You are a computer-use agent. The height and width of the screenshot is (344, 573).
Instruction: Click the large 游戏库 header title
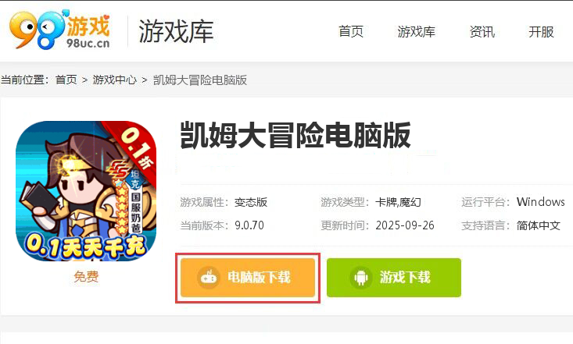point(176,31)
